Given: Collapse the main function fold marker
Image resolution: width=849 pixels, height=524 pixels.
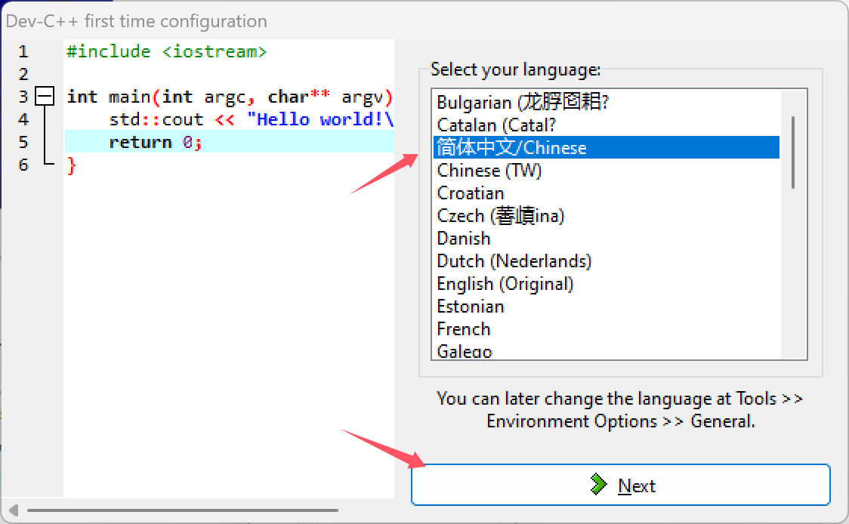Looking at the screenshot, I should coord(45,97).
